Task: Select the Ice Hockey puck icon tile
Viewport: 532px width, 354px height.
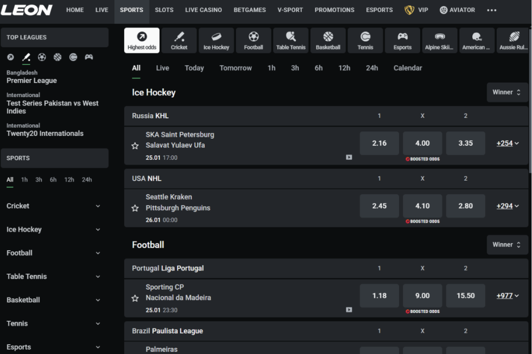Action: click(216, 40)
